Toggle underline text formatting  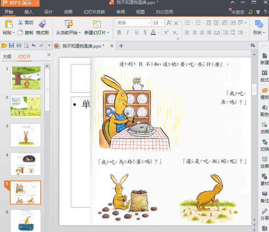pos(136,32)
